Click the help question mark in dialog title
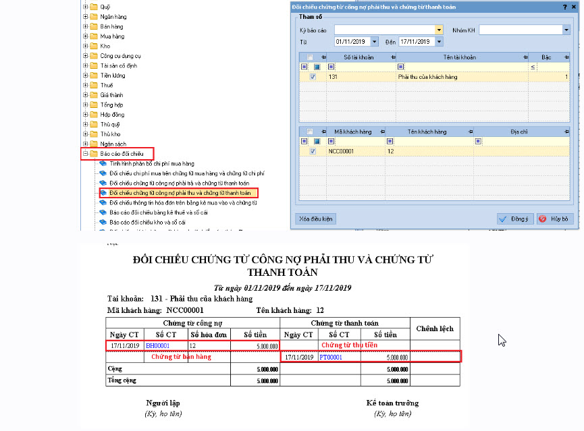 tap(565, 7)
